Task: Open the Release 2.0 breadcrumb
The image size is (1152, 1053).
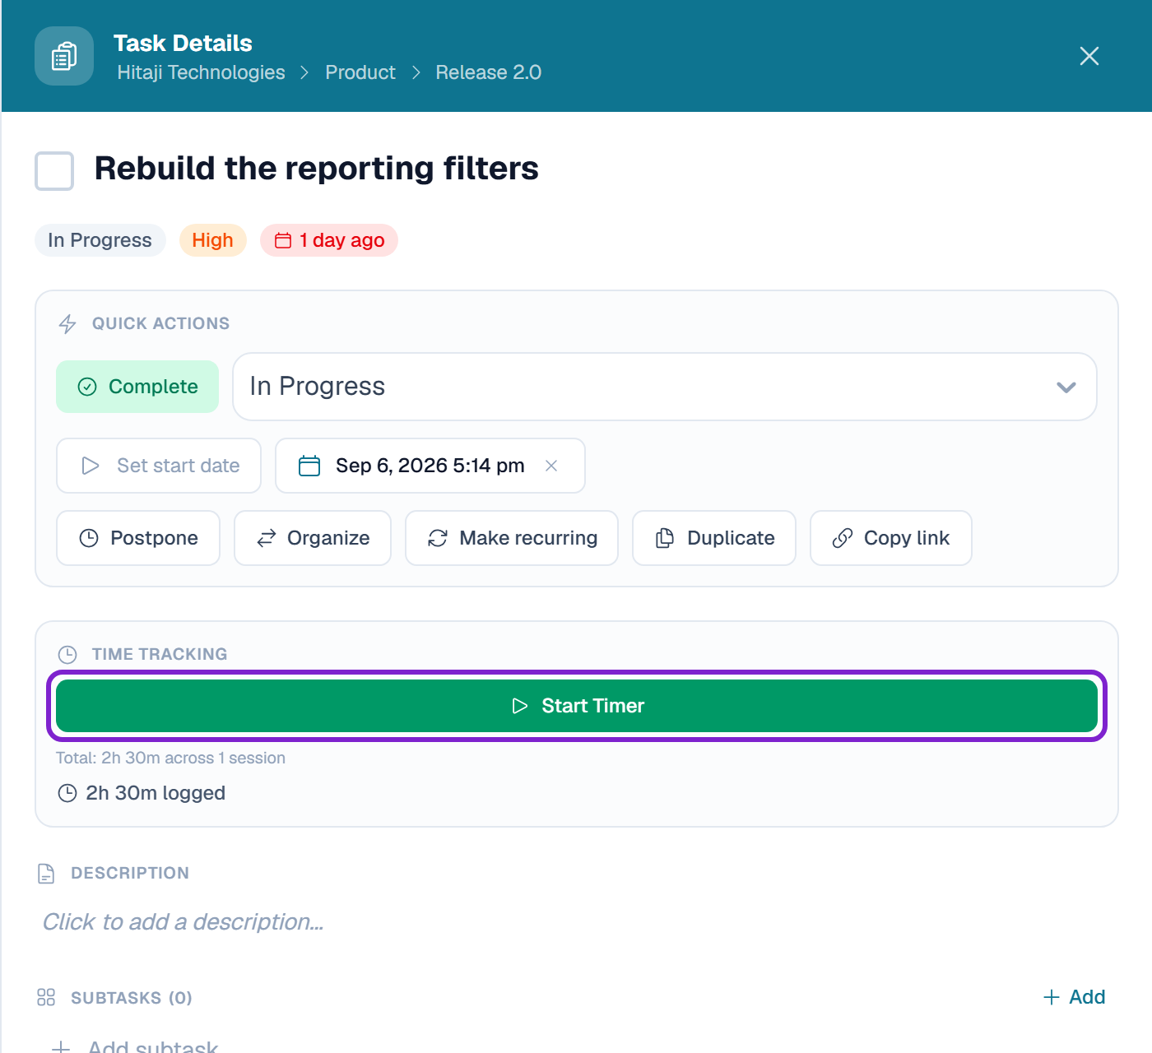Action: pyautogui.click(x=489, y=72)
